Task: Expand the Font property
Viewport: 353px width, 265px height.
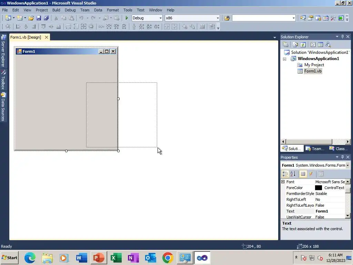Action: 283,181
